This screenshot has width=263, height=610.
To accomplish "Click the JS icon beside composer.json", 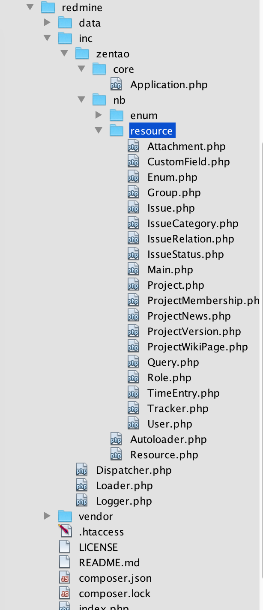I will (65, 578).
